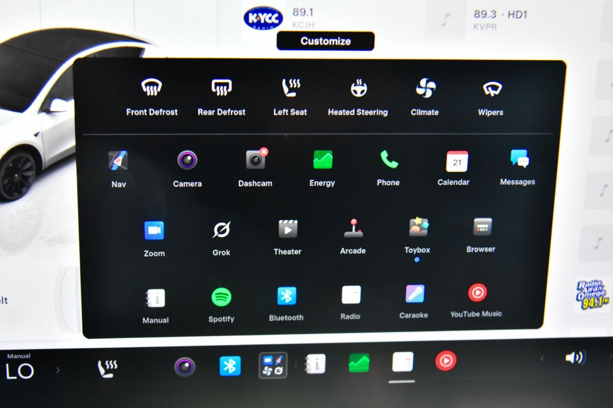613x408 pixels.
Task: Open Bluetooth from the bottom dock
Action: 230,366
